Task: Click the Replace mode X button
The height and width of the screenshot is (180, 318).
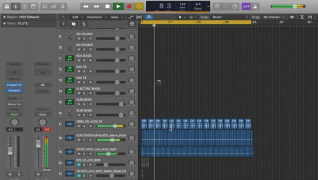Action: point(217,7)
